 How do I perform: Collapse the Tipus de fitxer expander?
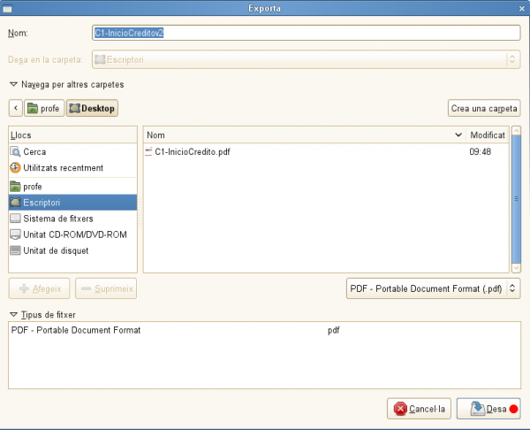tap(14, 315)
